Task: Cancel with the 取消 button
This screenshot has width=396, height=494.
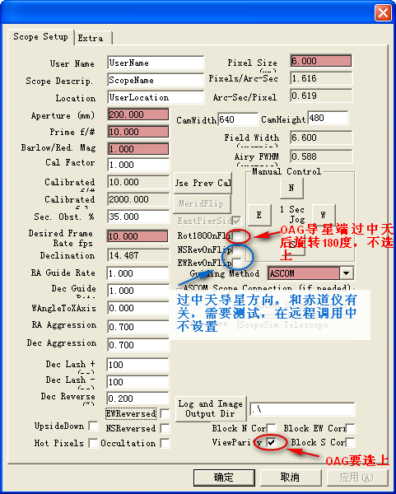Action: coord(291,478)
